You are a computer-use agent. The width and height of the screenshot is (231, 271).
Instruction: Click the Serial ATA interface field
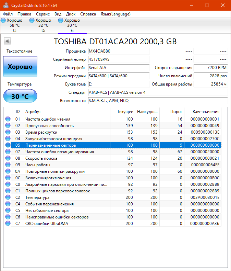click(119, 68)
